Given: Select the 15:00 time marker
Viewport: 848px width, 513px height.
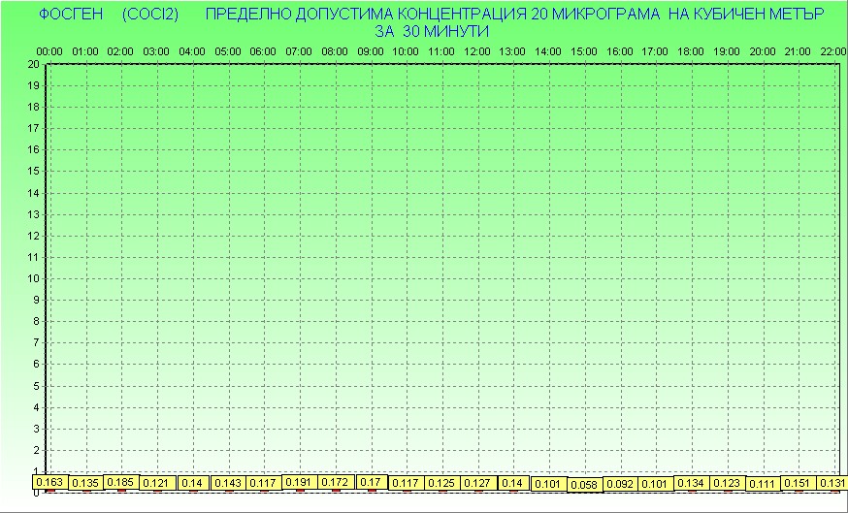Looking at the screenshot, I should (x=583, y=50).
